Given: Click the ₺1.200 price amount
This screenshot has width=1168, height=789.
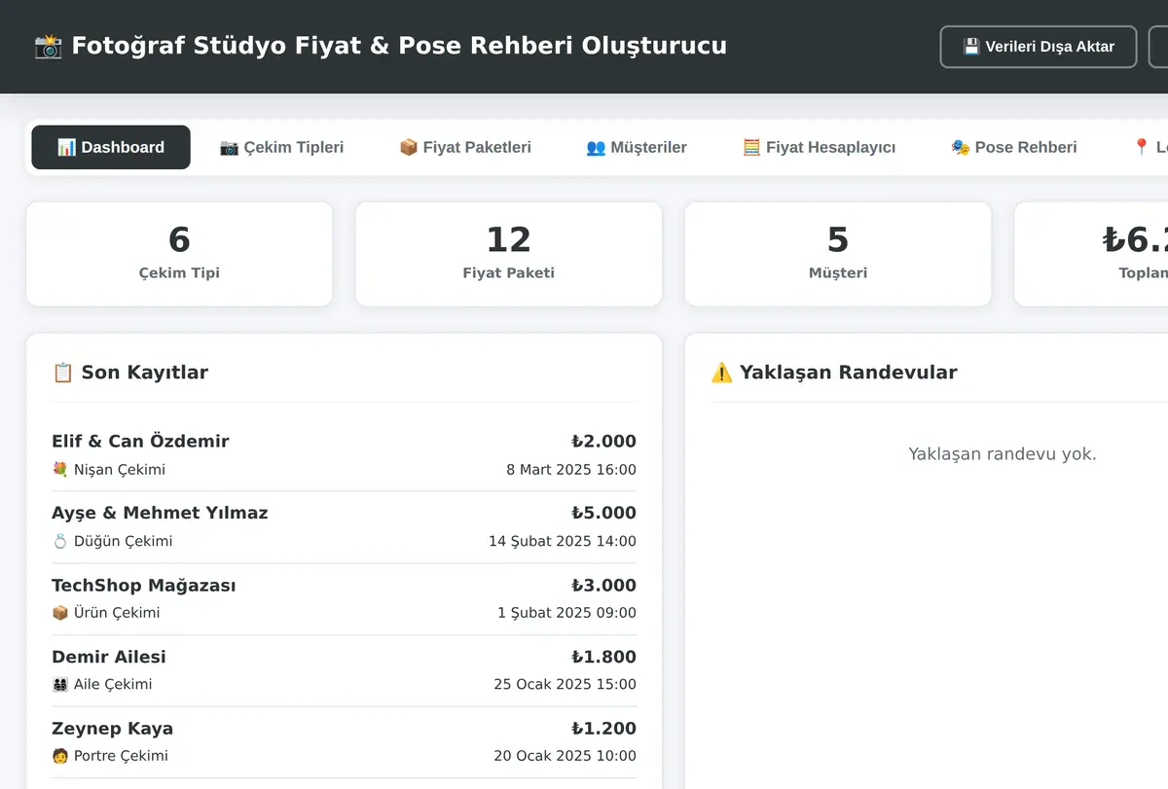Looking at the screenshot, I should point(603,729).
